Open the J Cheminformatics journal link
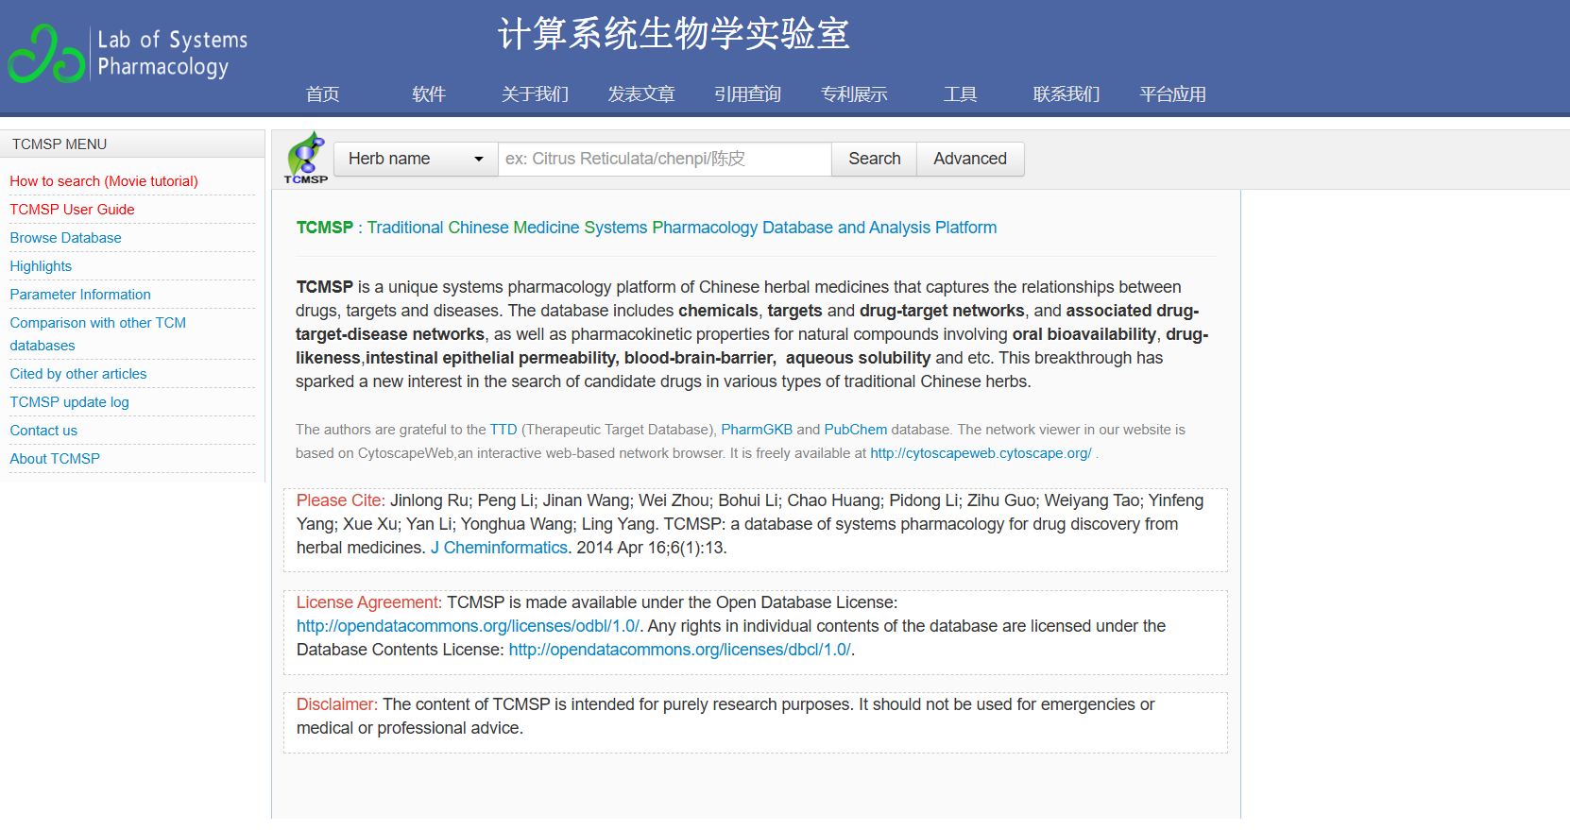 pos(500,548)
